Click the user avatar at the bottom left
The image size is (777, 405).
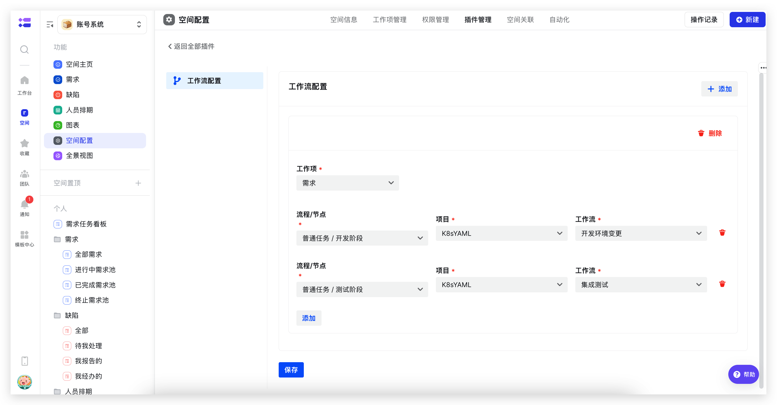(24, 382)
